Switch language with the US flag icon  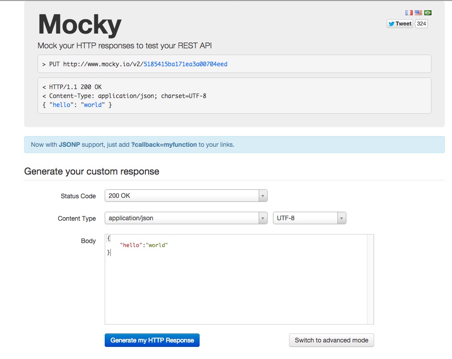click(418, 13)
